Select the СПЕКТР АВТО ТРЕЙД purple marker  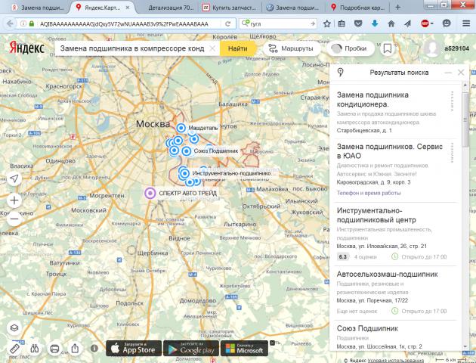click(150, 193)
